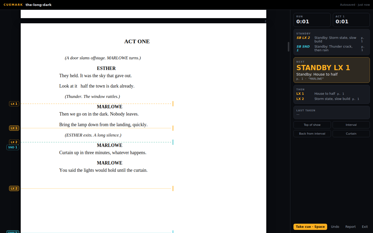The width and height of the screenshot is (373, 233).
Task: Click the NEXT STANDBY LX 1 card
Action: click(x=332, y=70)
